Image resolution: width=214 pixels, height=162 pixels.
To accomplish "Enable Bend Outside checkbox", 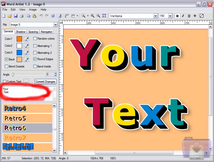I will 6,66.
